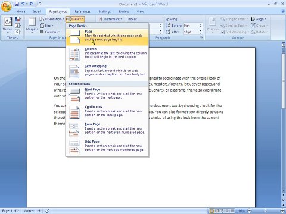Click the Undo icon

[23, 4]
